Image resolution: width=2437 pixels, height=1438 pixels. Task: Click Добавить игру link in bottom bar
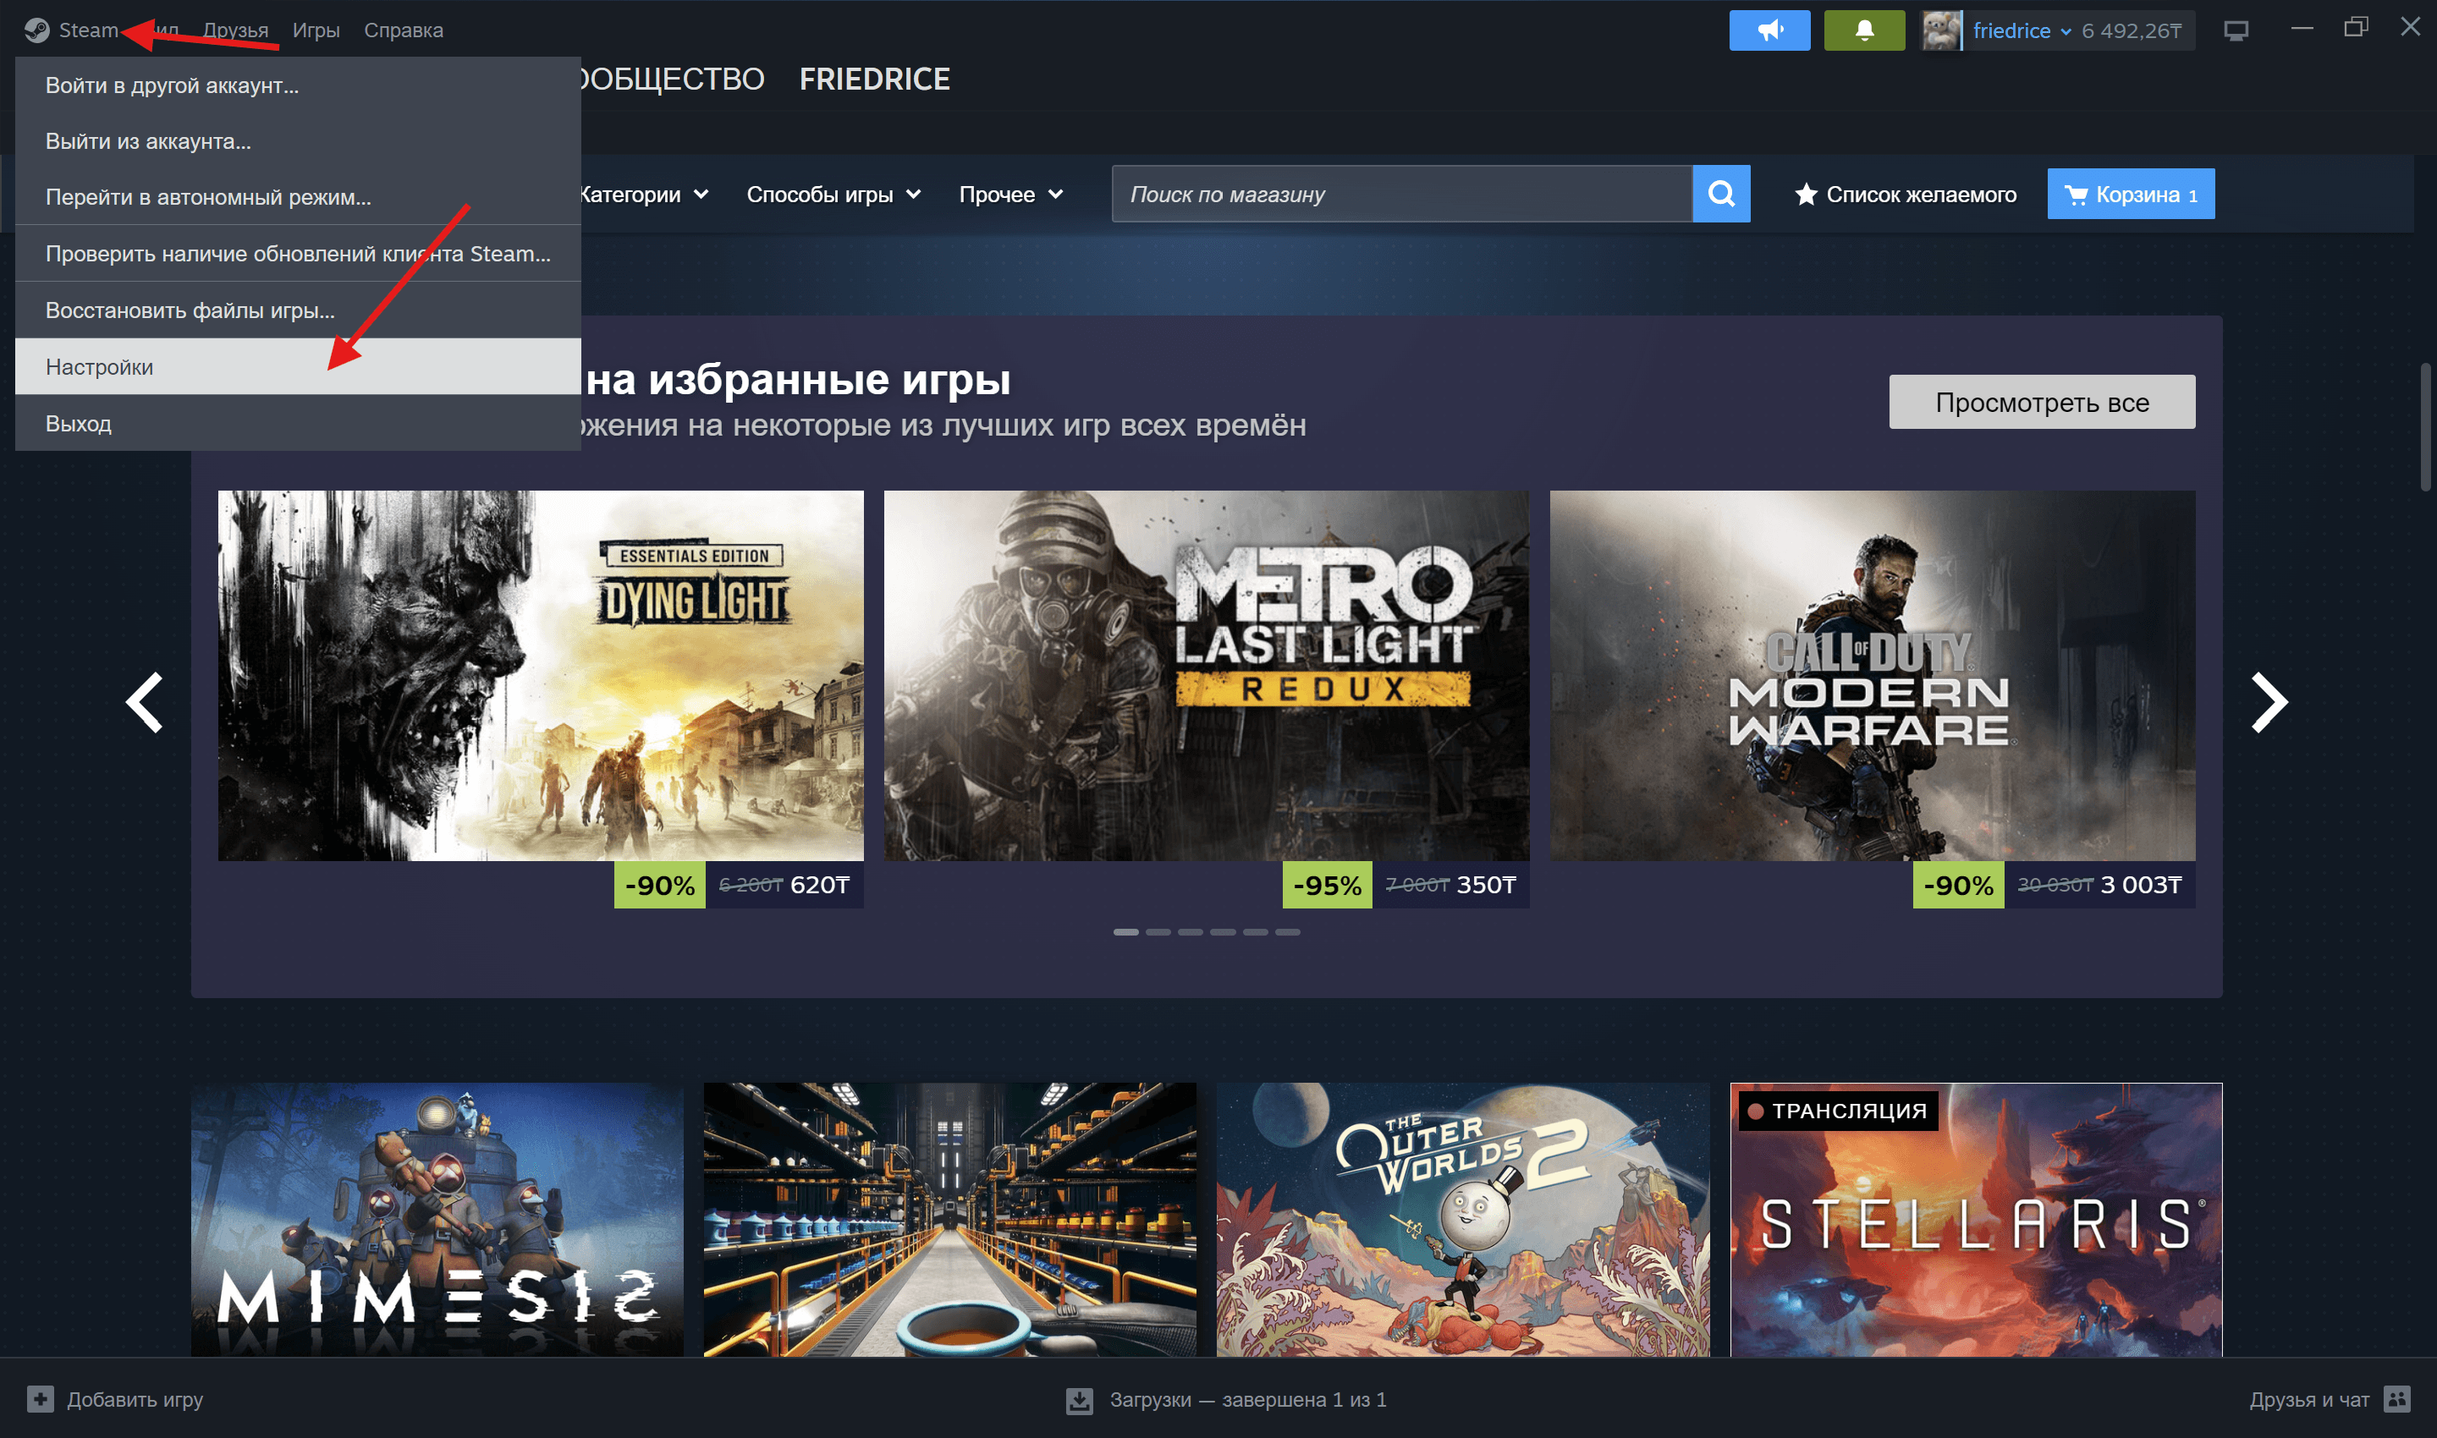point(135,1399)
